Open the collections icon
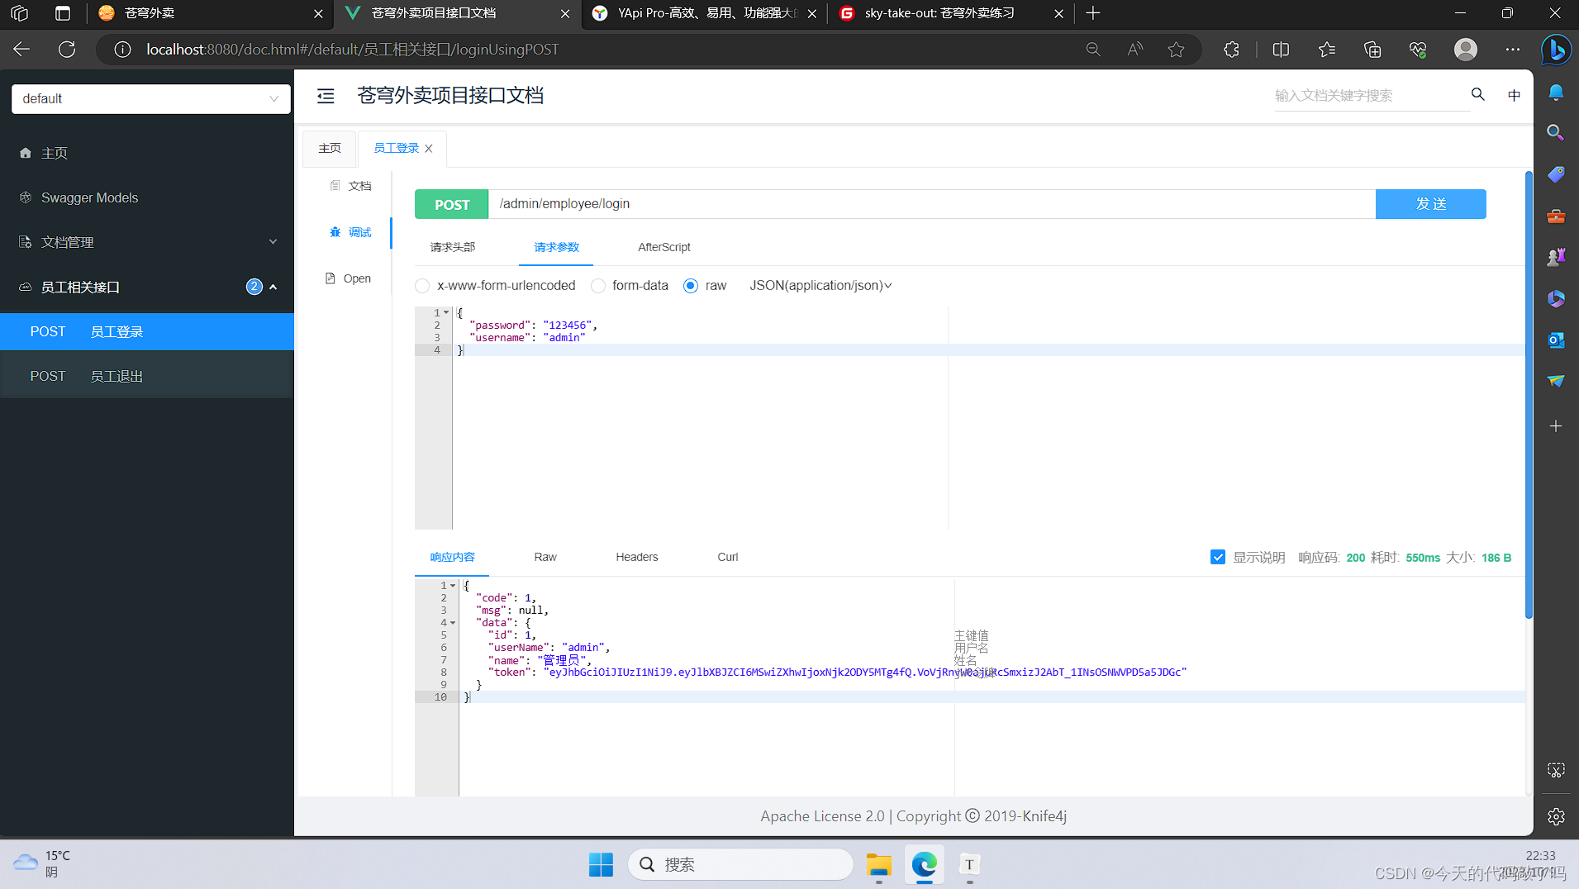This screenshot has height=889, width=1579. click(1372, 50)
